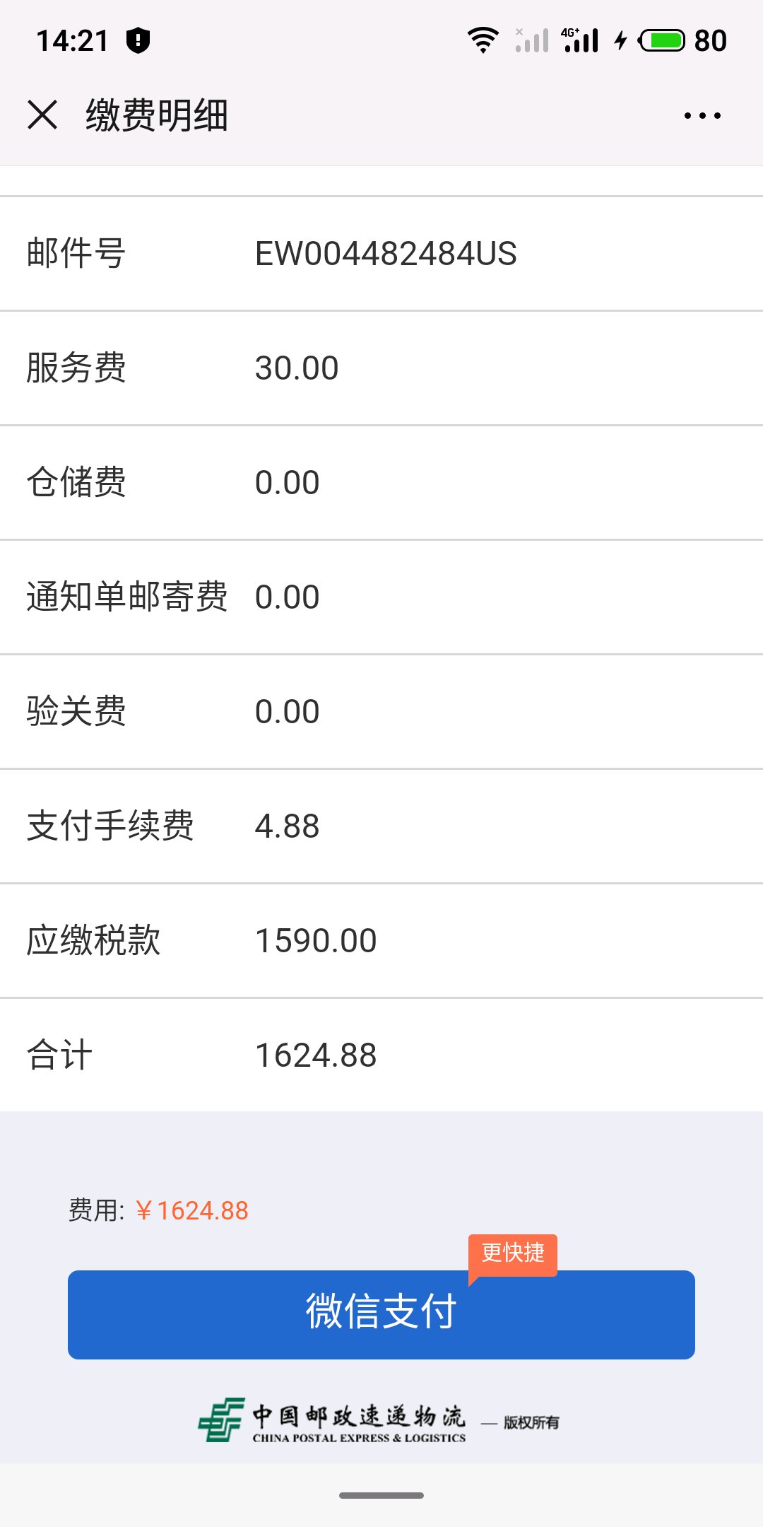This screenshot has width=763, height=1527.
Task: Tap the 服务费 30.00 row
Action: click(x=381, y=368)
